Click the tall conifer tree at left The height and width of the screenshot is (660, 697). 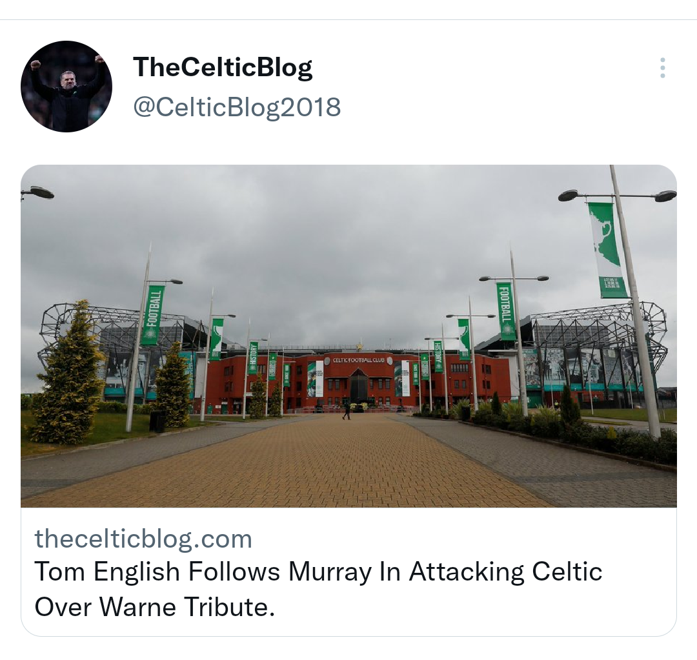[x=66, y=372]
